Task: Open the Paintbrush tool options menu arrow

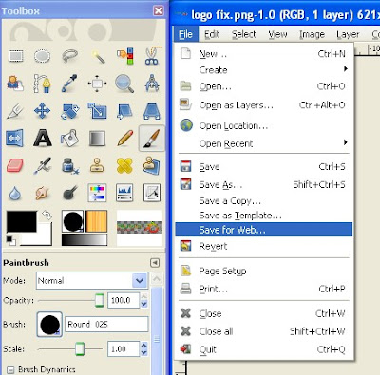Action: (x=155, y=263)
